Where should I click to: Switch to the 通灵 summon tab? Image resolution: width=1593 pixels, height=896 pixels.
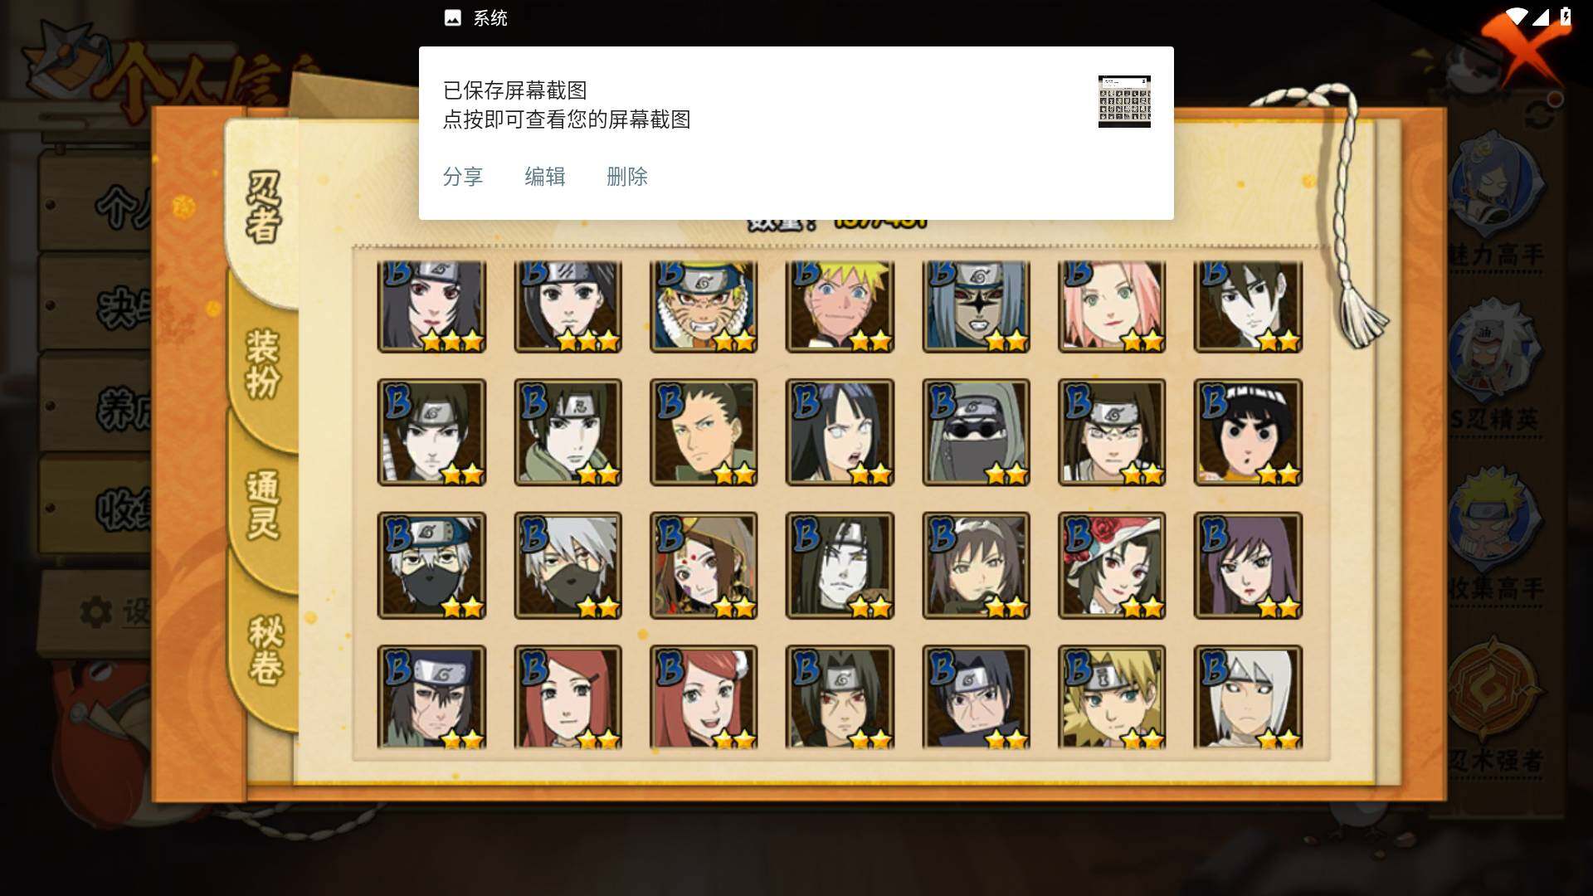coord(264,506)
